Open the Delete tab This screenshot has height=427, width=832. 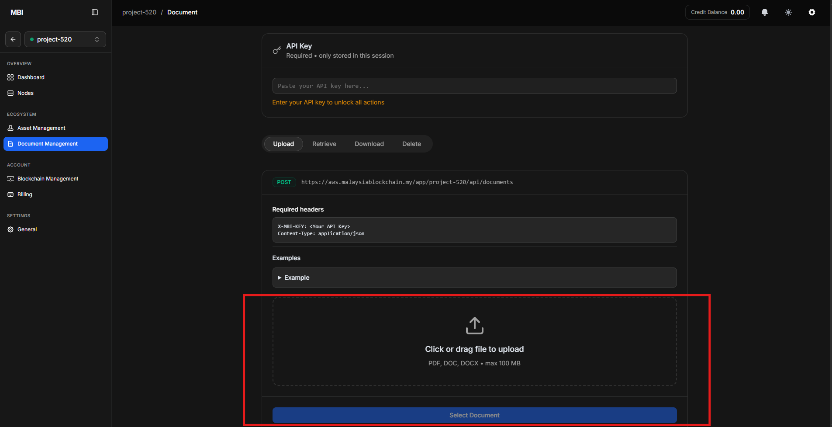point(411,144)
